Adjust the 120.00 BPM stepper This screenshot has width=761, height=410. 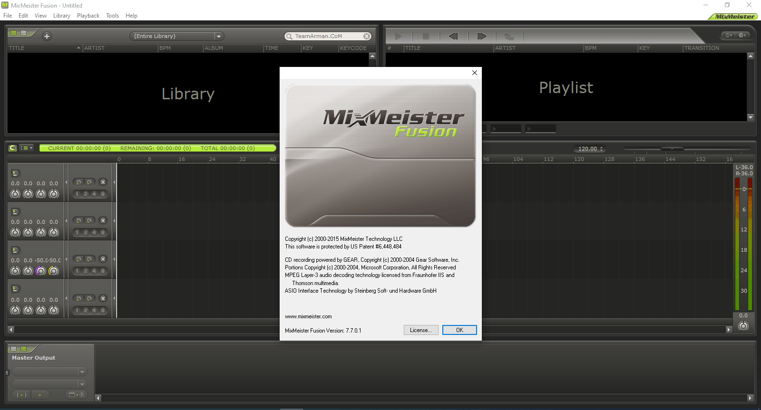coord(602,149)
